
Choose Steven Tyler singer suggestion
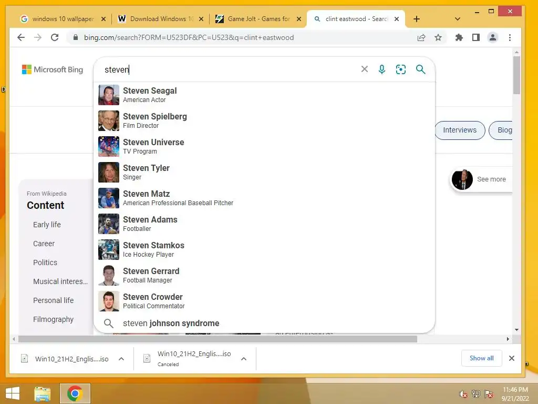pos(264,172)
